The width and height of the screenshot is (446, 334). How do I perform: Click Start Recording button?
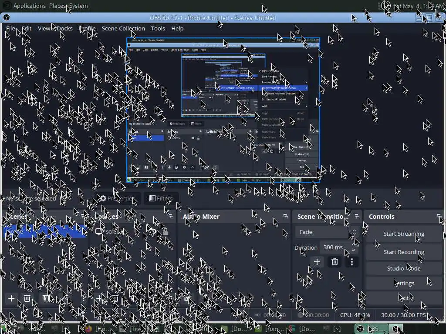coord(404,252)
